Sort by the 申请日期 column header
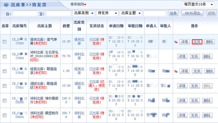The width and height of the screenshot is (218, 123). (116, 26)
